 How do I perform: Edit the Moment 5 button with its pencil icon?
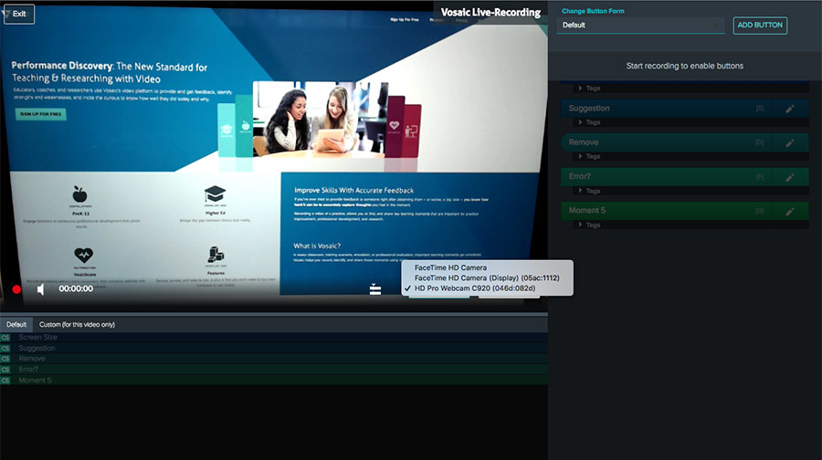tap(790, 211)
